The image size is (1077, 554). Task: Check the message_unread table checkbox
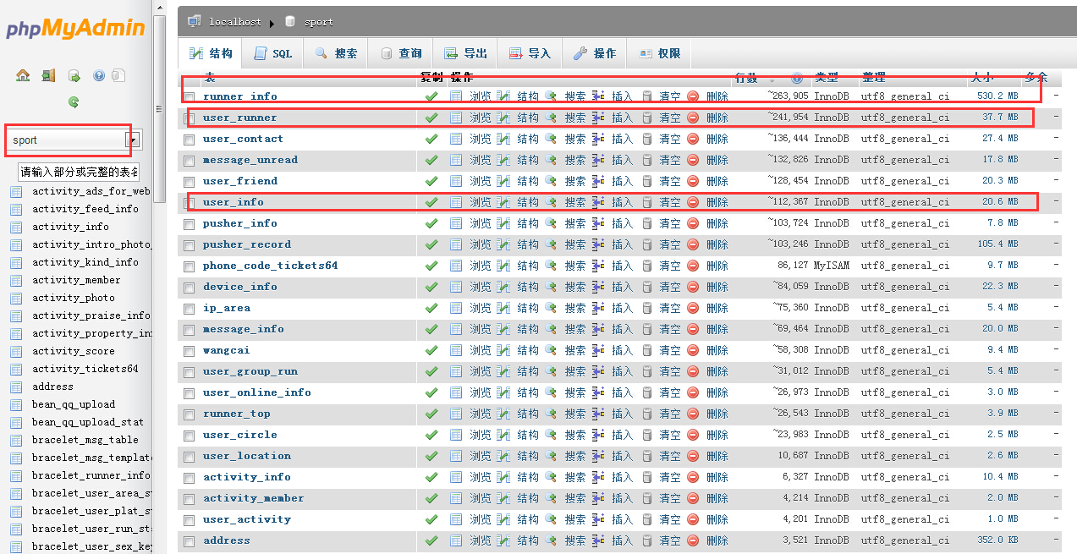[x=190, y=161]
